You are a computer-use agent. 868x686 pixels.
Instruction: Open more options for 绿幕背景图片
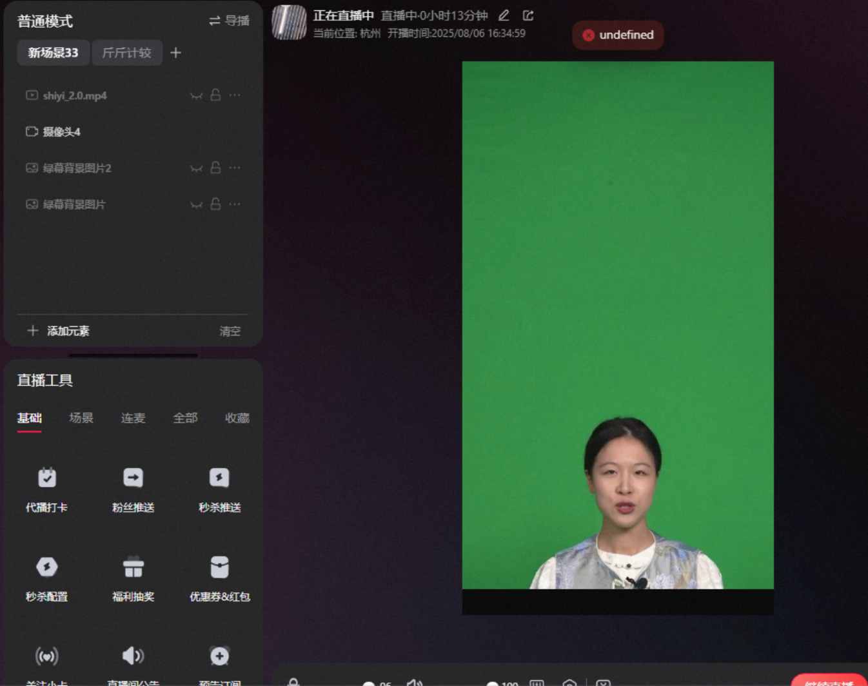(235, 204)
